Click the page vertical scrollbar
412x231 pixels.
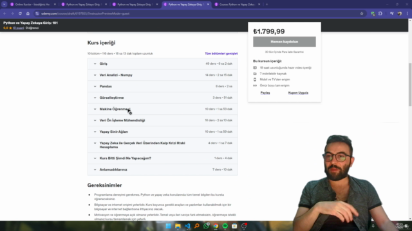410,84
